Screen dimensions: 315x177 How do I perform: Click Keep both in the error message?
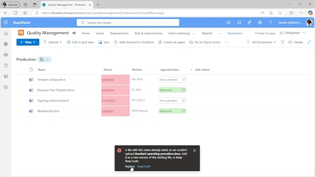coord(144,167)
